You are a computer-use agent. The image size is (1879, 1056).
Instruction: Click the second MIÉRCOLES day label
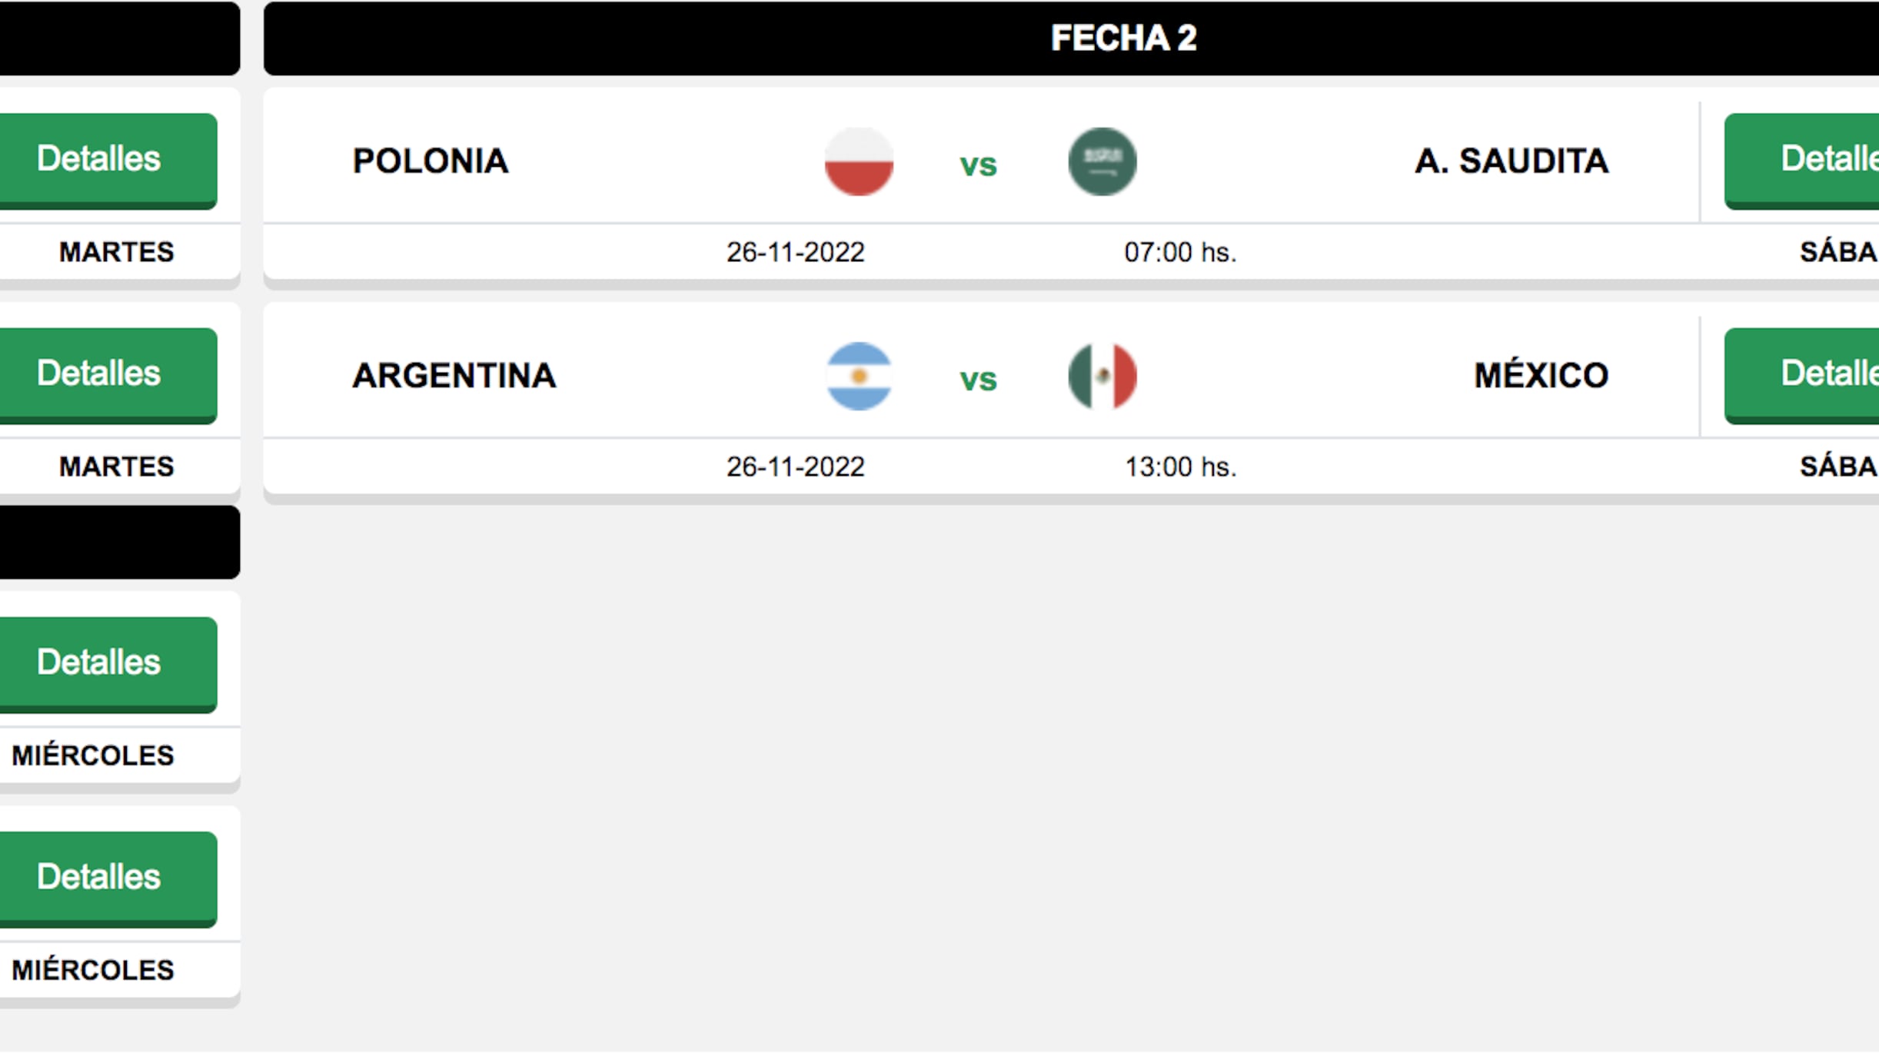(92, 968)
